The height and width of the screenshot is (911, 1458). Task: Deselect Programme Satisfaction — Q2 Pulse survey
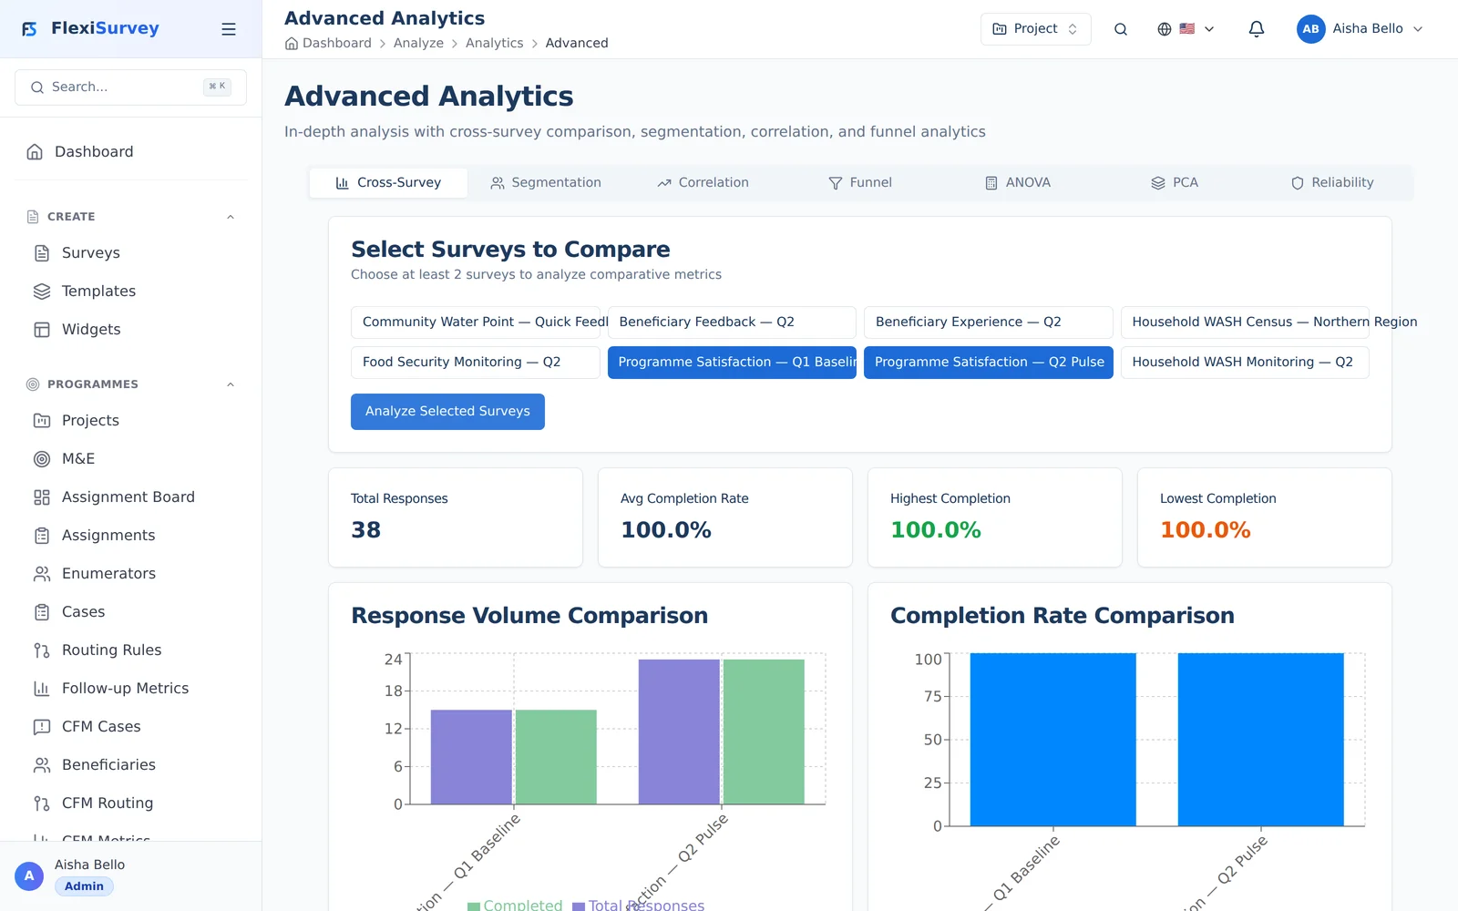989,363
